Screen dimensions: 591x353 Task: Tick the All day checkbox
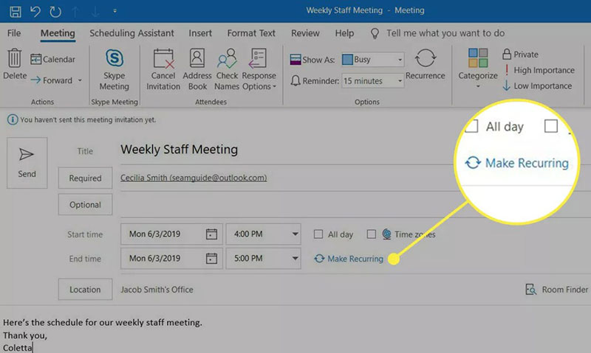click(318, 234)
